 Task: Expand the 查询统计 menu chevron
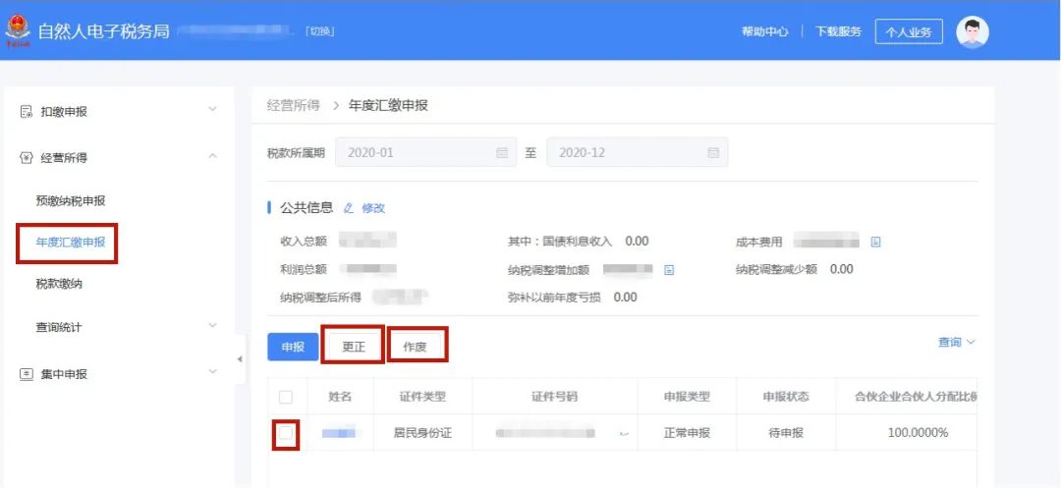(212, 326)
